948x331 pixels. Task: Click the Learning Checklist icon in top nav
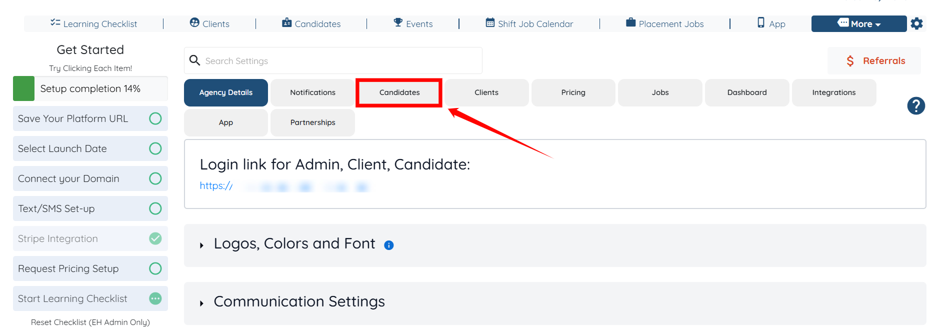tap(55, 23)
